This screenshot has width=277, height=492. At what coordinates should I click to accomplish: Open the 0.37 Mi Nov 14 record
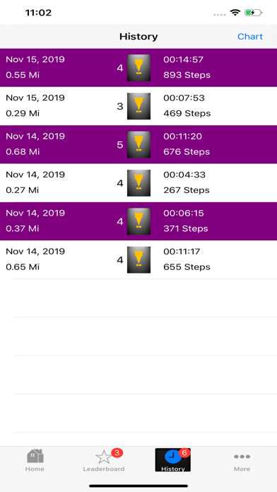138,221
